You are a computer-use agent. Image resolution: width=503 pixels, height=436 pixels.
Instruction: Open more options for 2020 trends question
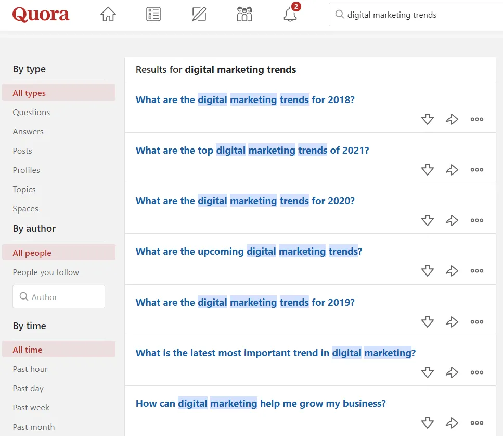tap(476, 220)
